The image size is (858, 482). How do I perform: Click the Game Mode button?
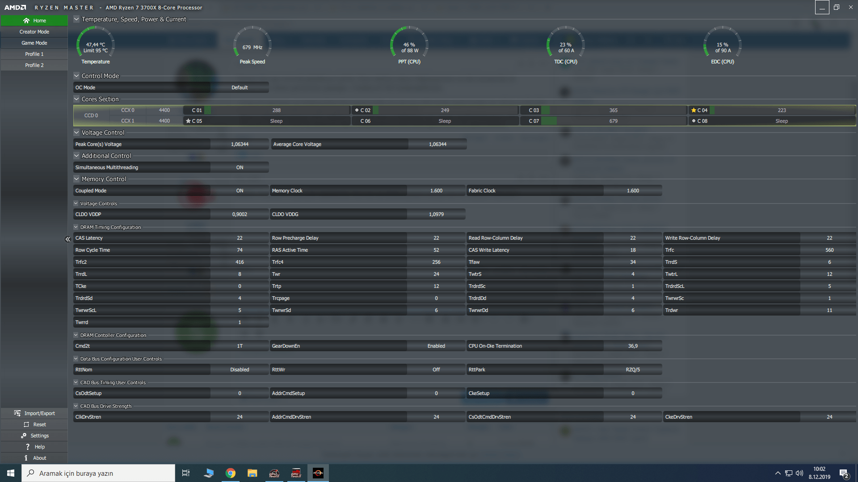[x=34, y=43]
